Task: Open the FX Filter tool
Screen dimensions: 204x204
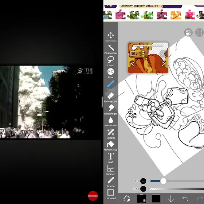Action: (111, 73)
